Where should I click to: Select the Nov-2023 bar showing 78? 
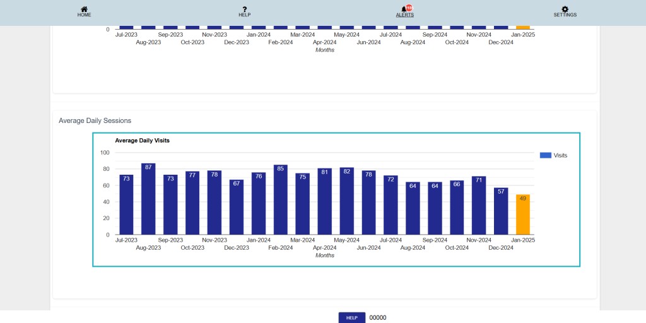tap(214, 203)
